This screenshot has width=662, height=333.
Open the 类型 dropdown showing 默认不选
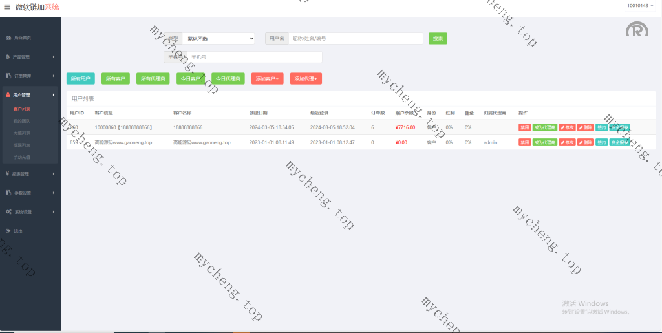click(x=219, y=39)
